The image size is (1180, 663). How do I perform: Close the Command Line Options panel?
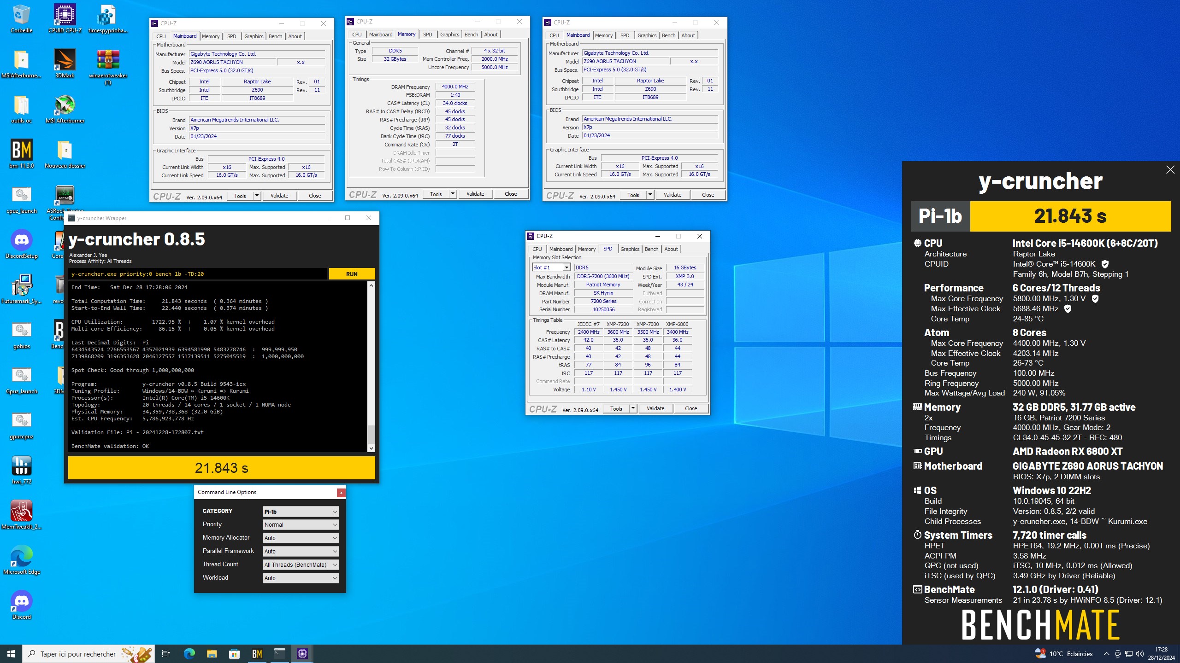click(341, 493)
